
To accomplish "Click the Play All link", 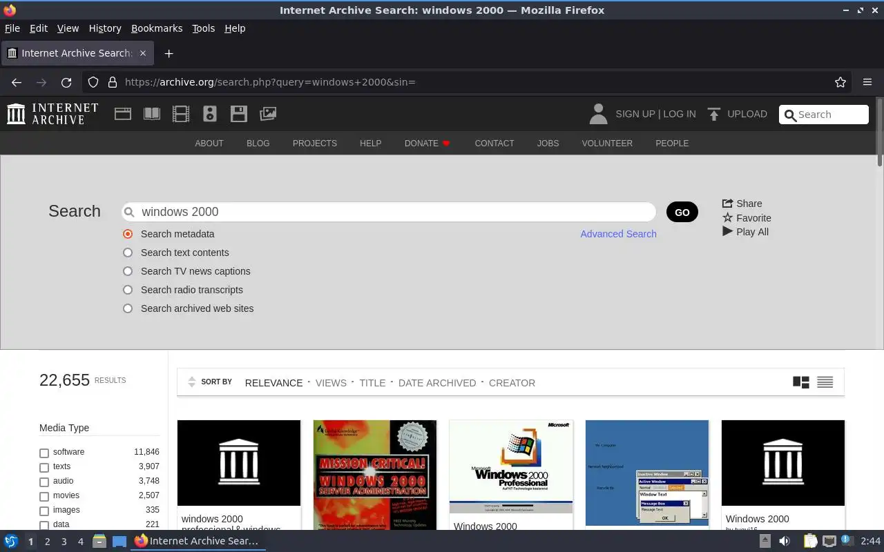I will click(x=745, y=232).
